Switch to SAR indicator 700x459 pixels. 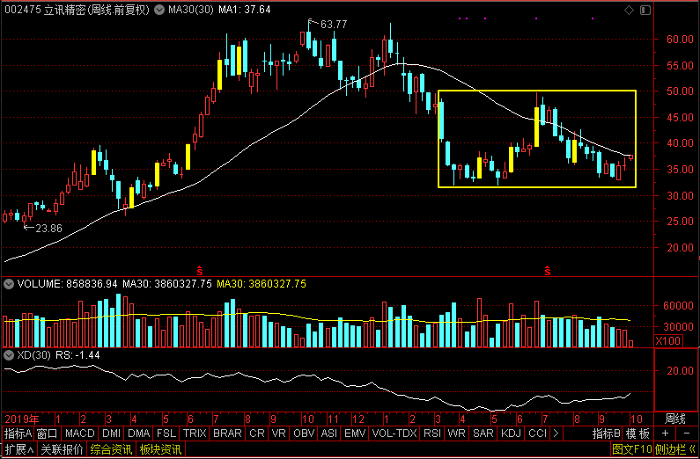pos(483,433)
